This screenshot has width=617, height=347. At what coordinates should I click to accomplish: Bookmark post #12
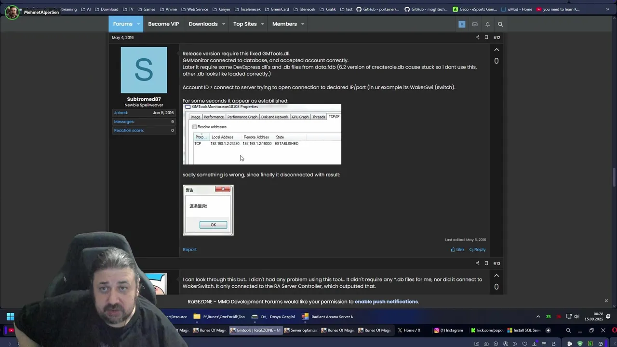(x=486, y=38)
